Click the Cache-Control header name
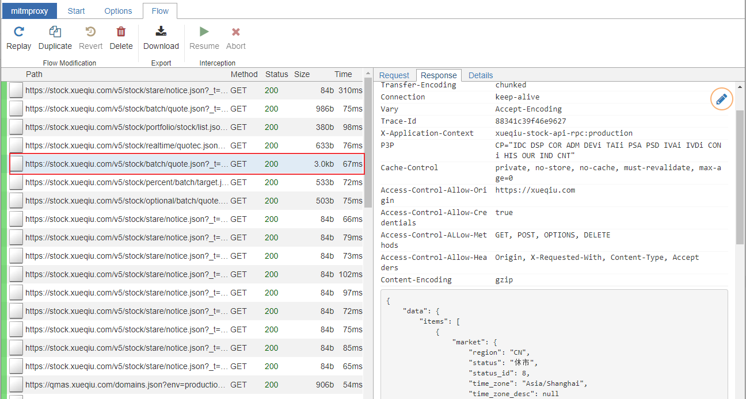The height and width of the screenshot is (399, 746). (409, 168)
